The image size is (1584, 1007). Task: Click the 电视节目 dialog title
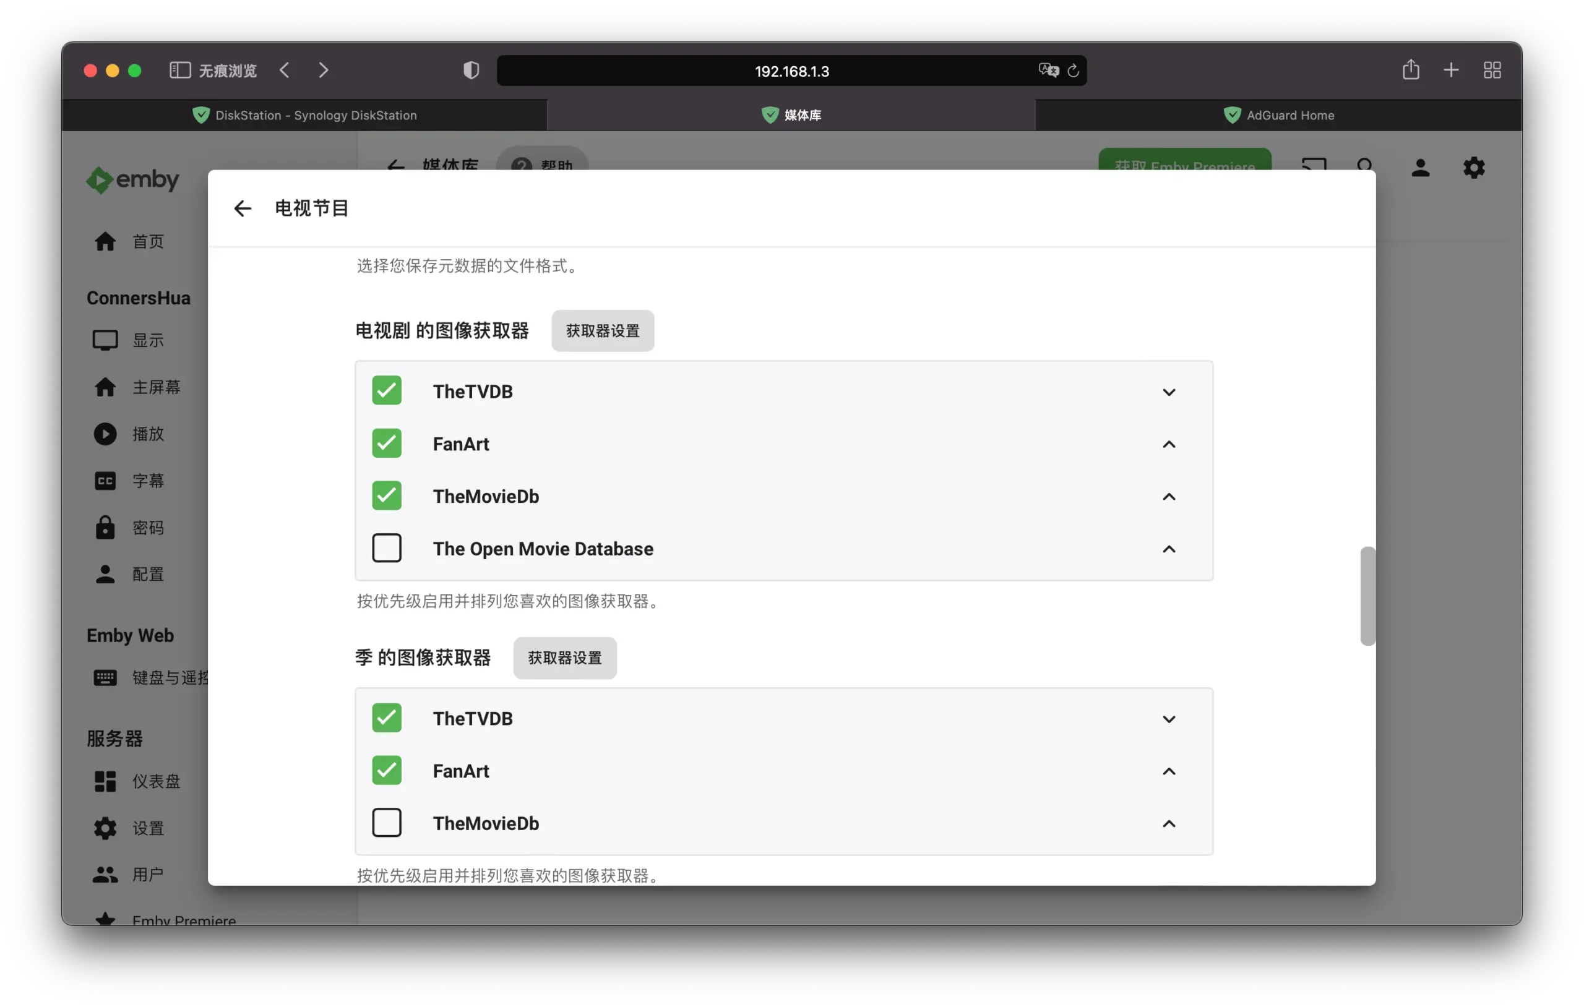pyautogui.click(x=311, y=208)
